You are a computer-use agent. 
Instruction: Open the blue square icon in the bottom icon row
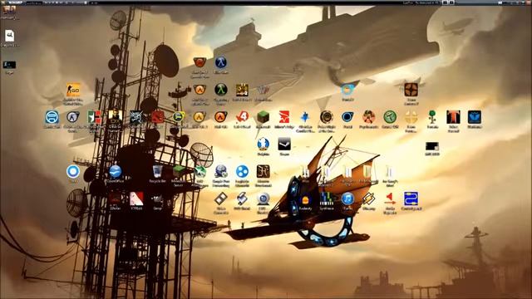(411, 199)
